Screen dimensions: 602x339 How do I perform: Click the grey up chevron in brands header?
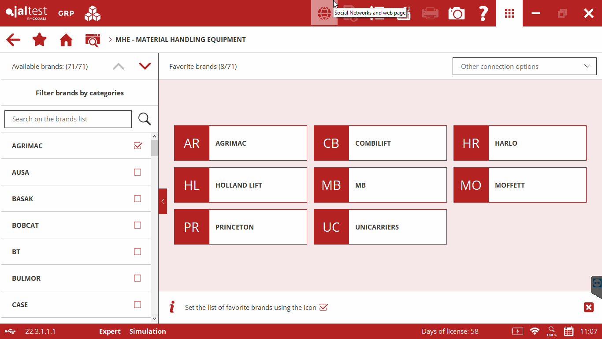coord(119,66)
